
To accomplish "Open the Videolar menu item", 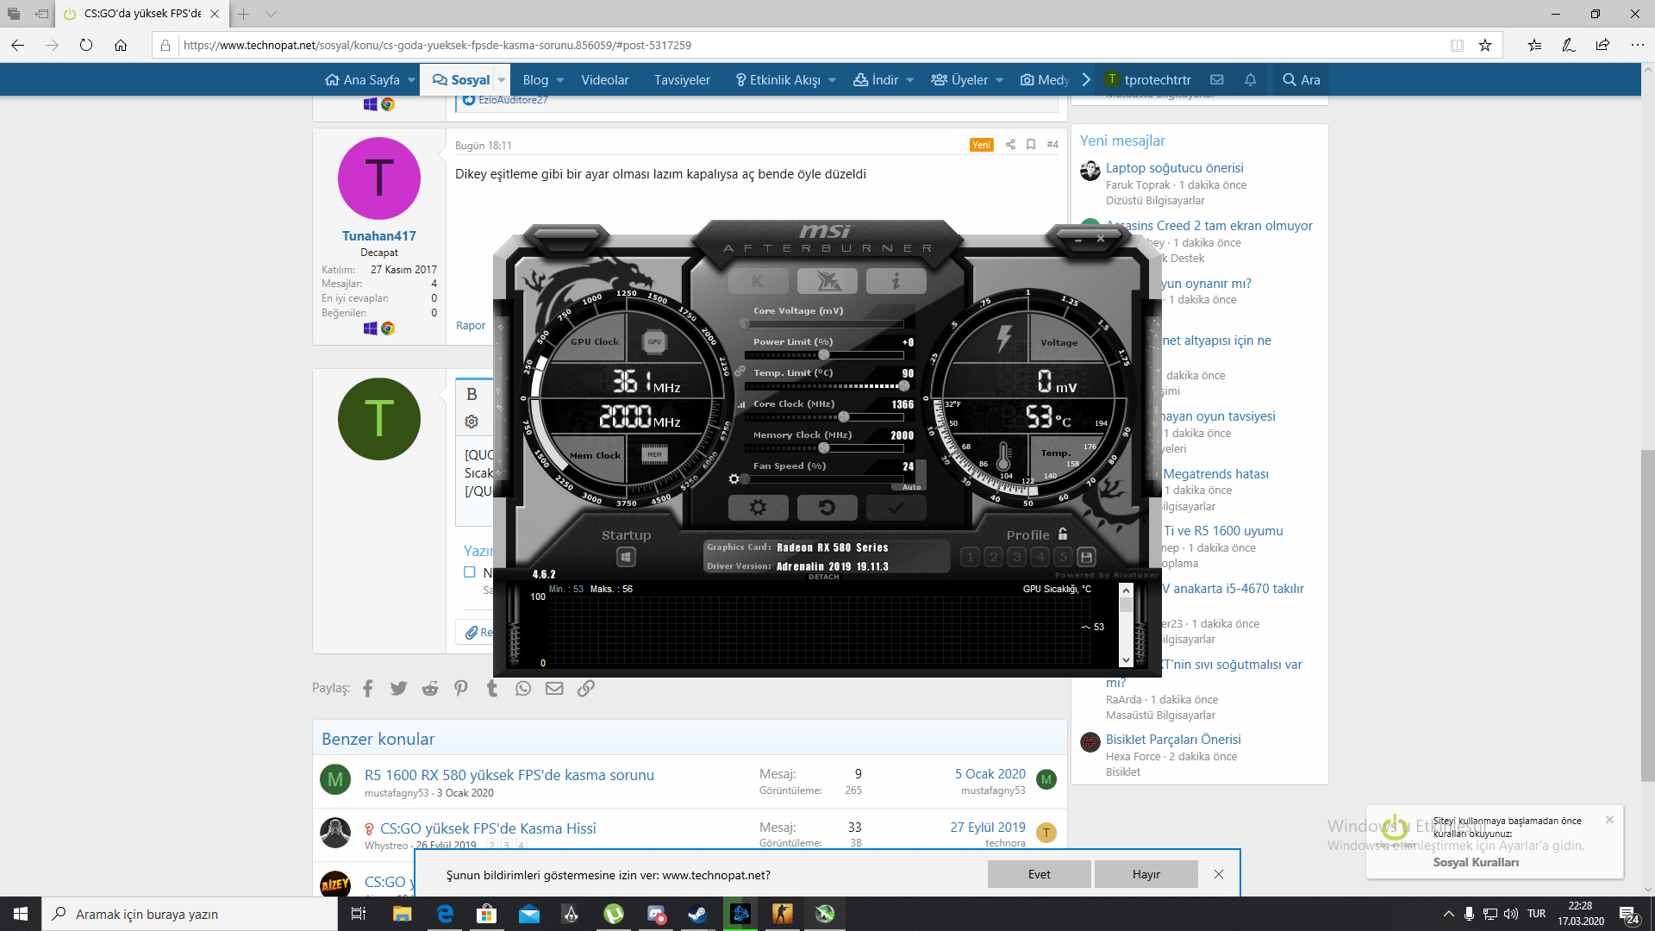I will (x=604, y=80).
